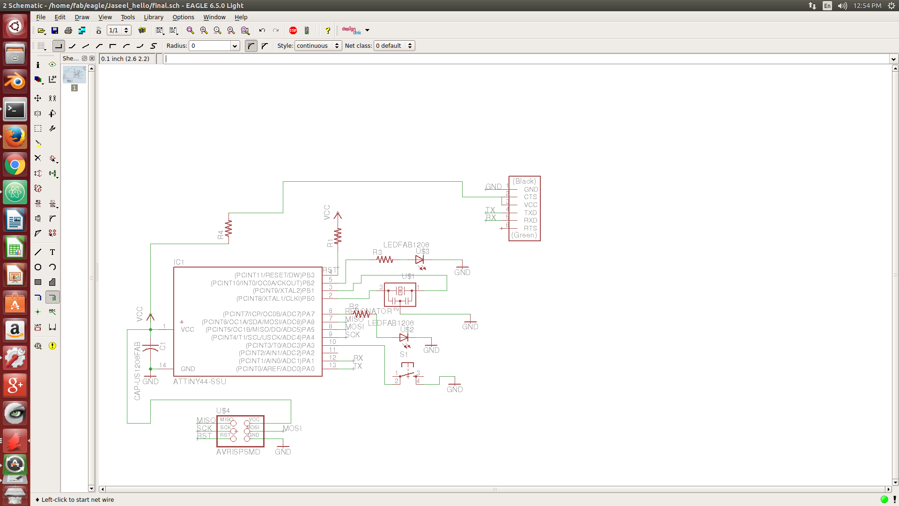Select the Arc drawing tool
Viewport: 899px width, 506px height.
(x=52, y=267)
